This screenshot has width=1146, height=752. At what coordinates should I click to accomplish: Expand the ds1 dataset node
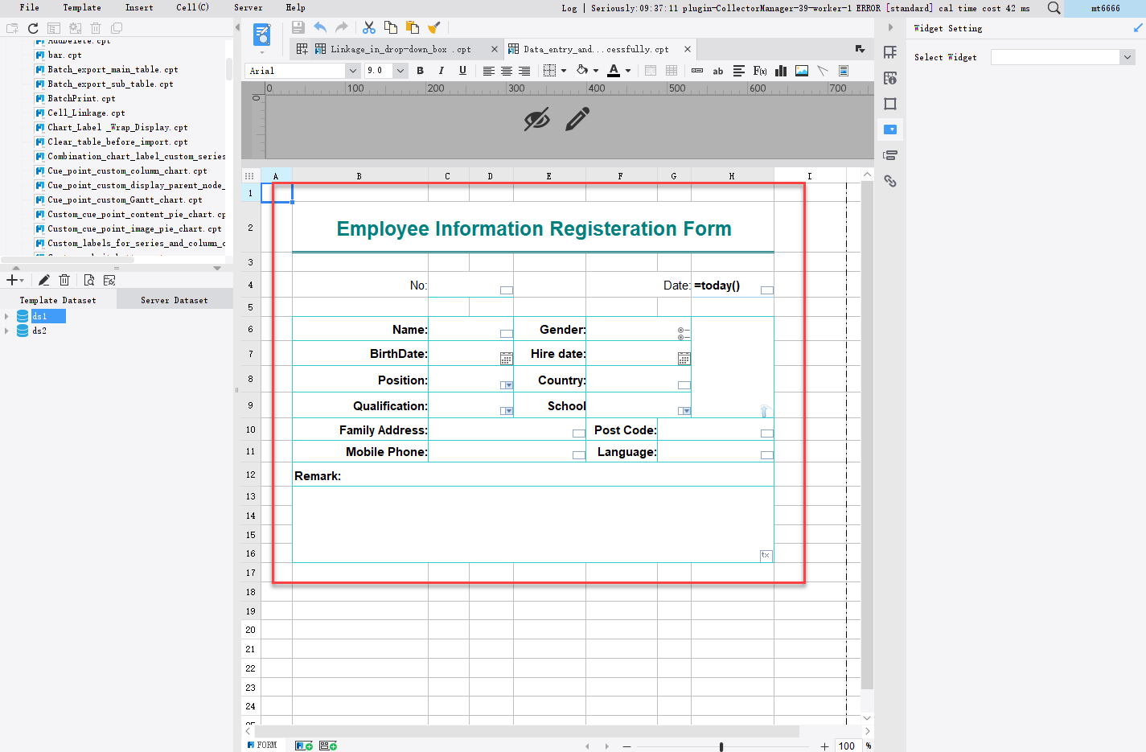6,316
